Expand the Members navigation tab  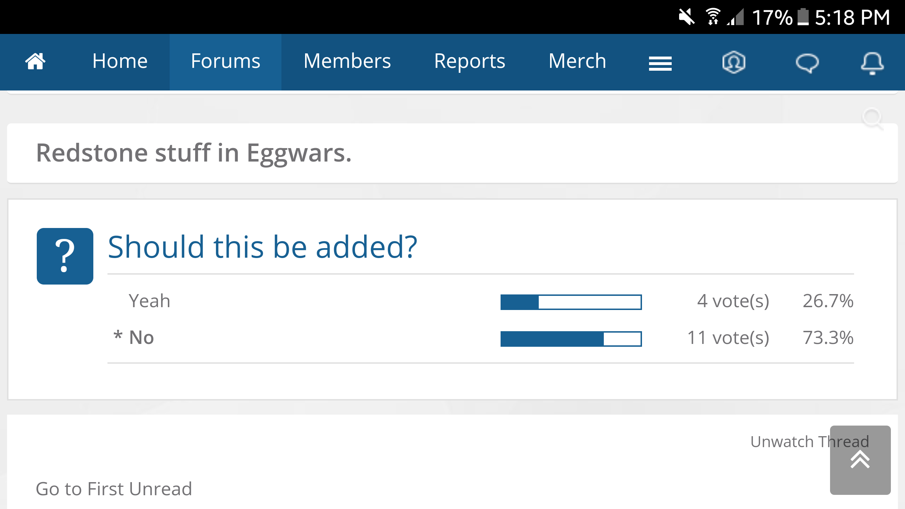[x=347, y=60]
